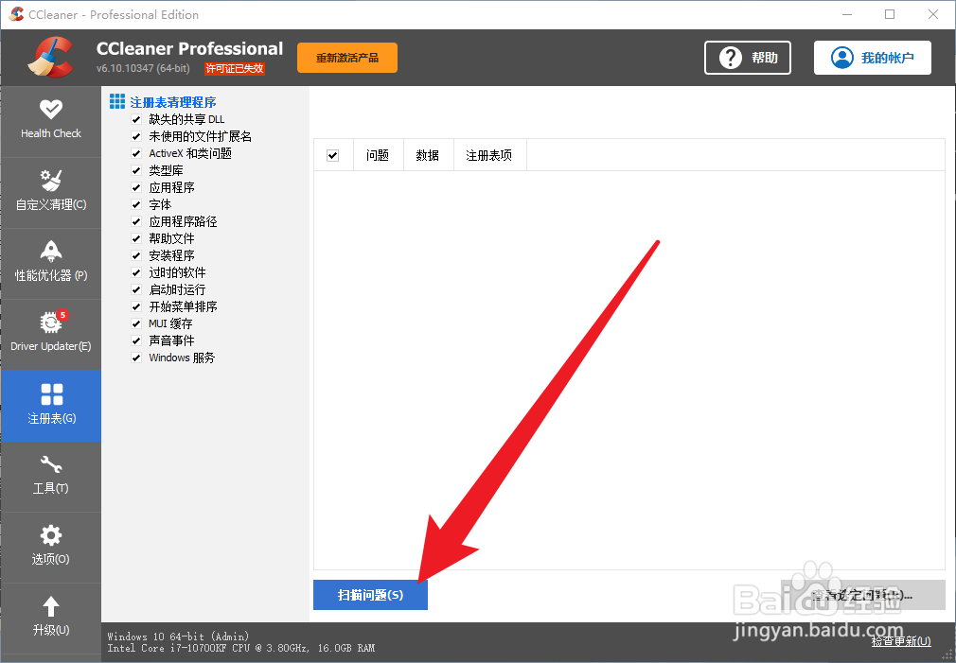Click 查看选定问题 button
This screenshot has width=956, height=663.
point(863,595)
